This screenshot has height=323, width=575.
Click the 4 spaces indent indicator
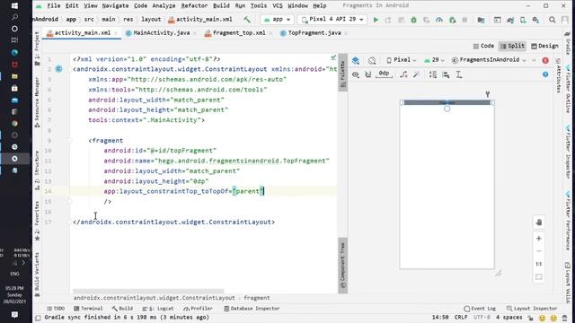point(509,318)
